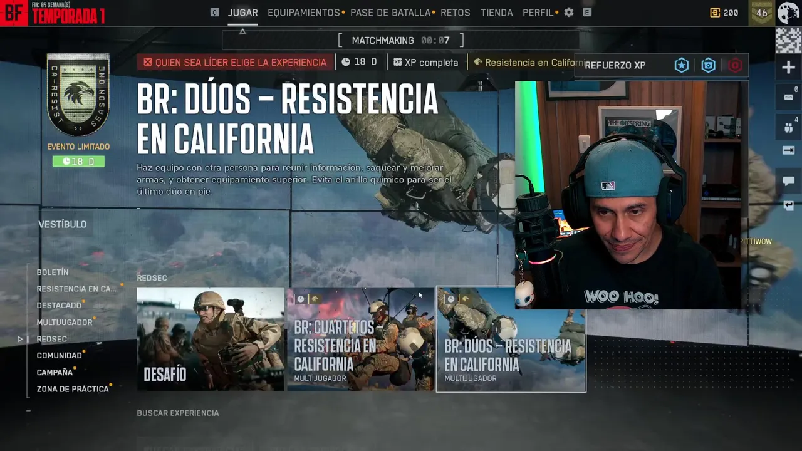Open the TIENDA tab
The image size is (802, 451).
pos(497,13)
